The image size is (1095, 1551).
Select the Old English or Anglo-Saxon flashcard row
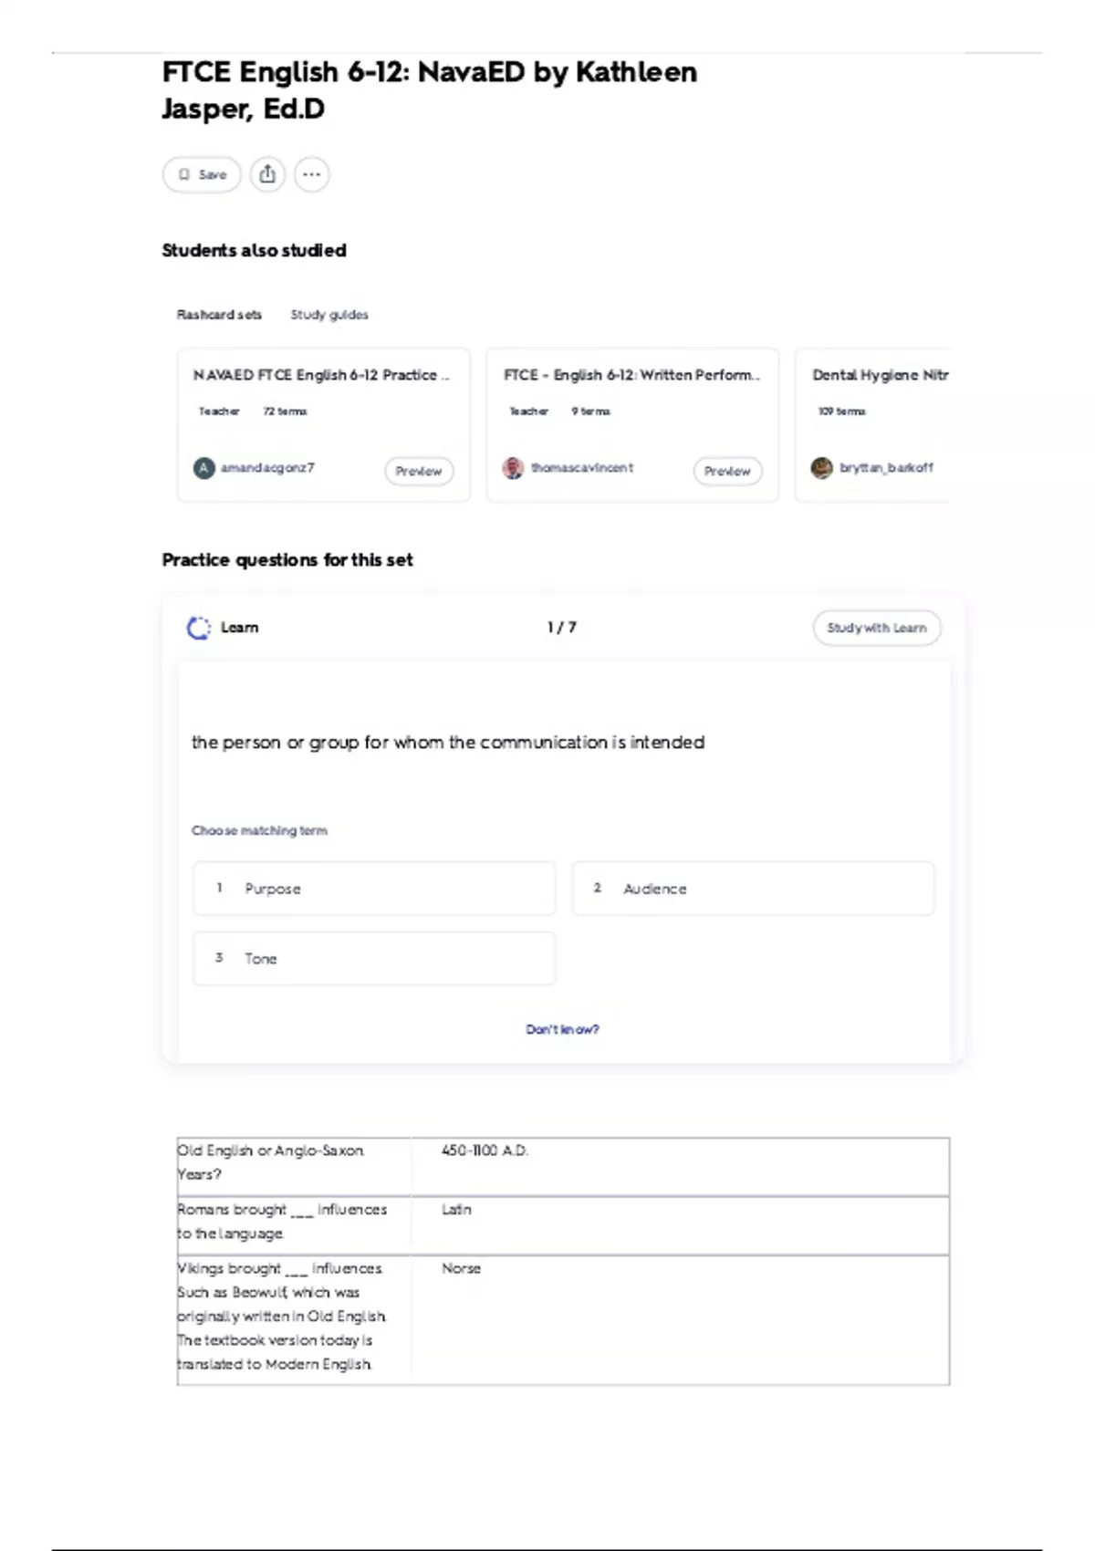[x=563, y=1166]
